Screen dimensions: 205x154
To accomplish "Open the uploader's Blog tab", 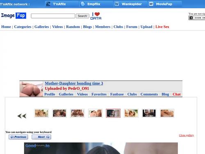I will (x=165, y=94).
